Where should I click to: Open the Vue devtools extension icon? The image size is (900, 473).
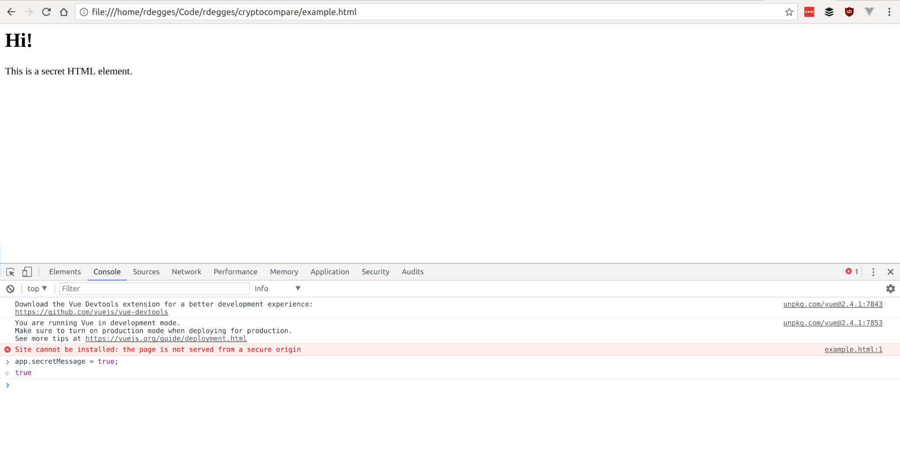tap(869, 12)
